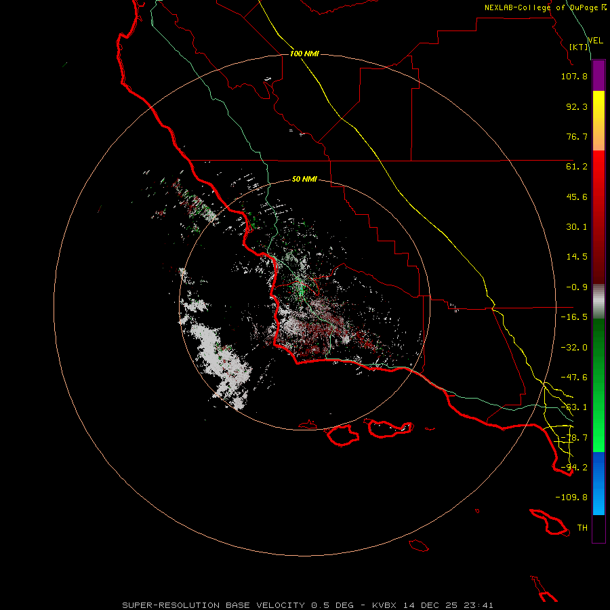Viewport: 610px width, 610px height.
Task: Pick the dark blue color bar segment
Action: [598, 467]
